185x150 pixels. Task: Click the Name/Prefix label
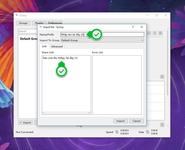[x=47, y=35]
